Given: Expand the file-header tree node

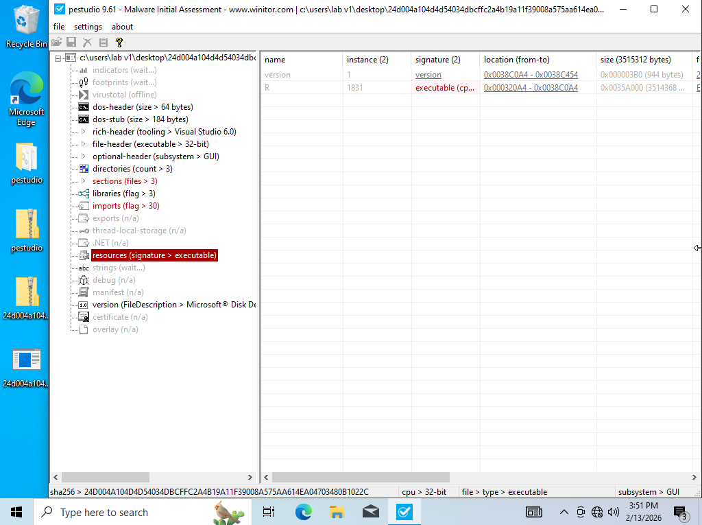Looking at the screenshot, I should [x=83, y=144].
